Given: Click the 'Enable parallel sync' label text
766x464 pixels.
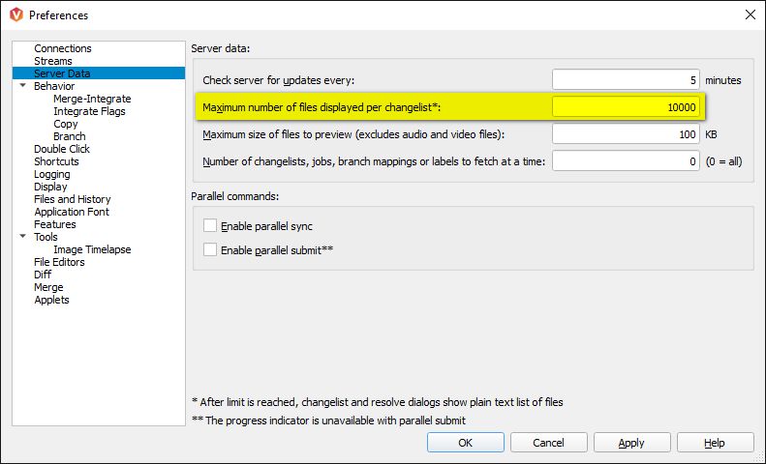Looking at the screenshot, I should point(266,226).
